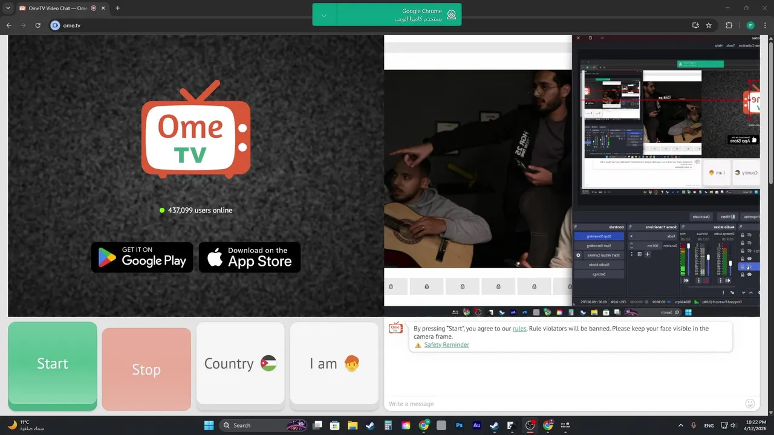This screenshot has width=774, height=435.
Task: Open the emoji picker in message box
Action: point(750,404)
